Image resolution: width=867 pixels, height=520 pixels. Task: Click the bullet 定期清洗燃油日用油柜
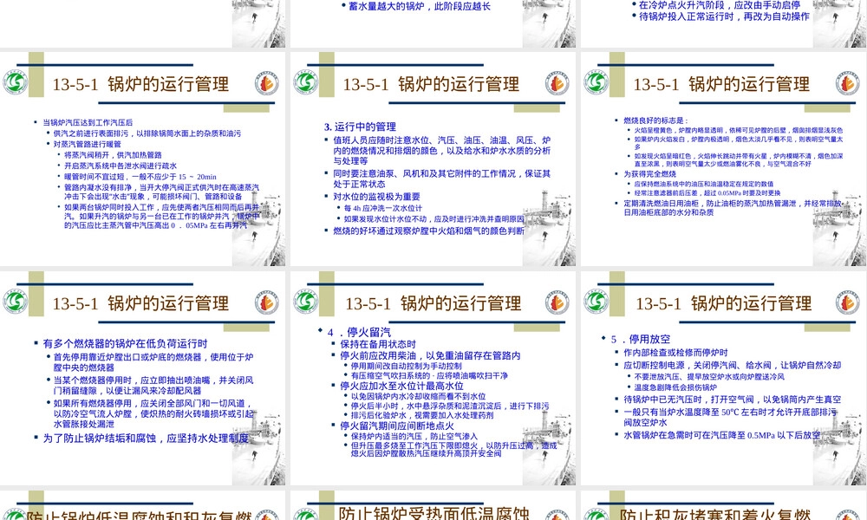[733, 208]
